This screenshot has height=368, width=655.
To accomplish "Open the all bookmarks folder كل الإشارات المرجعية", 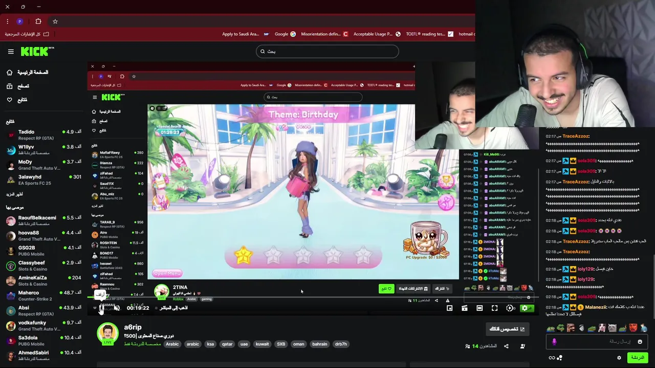I will 27,34.
